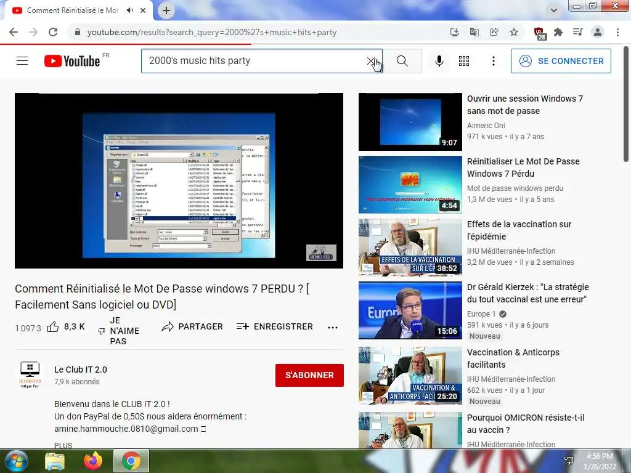The height and width of the screenshot is (473, 631).
Task: Open YouTube apps grid icon
Action: point(464,61)
